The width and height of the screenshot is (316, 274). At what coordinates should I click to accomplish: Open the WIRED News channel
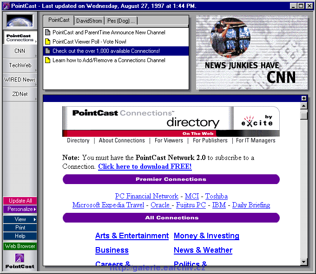click(20, 80)
